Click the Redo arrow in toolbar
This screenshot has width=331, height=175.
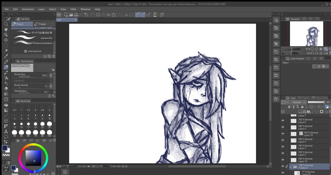(x=91, y=15)
